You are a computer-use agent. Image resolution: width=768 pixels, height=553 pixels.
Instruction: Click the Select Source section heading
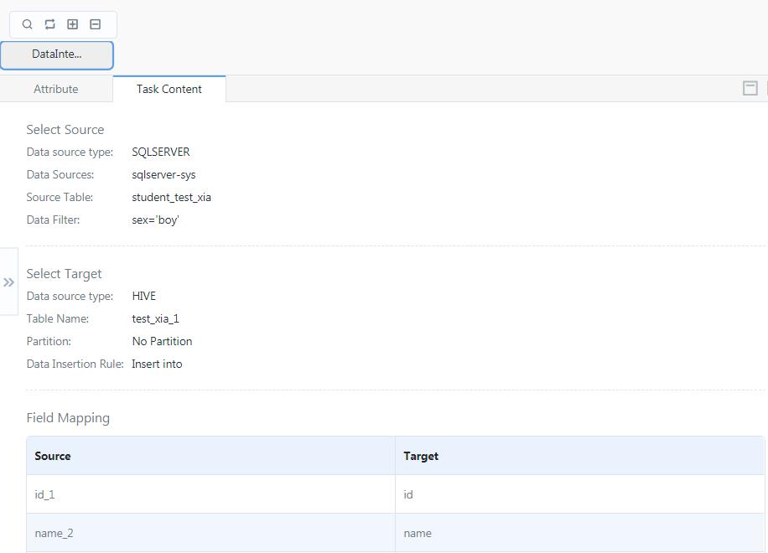coord(65,129)
